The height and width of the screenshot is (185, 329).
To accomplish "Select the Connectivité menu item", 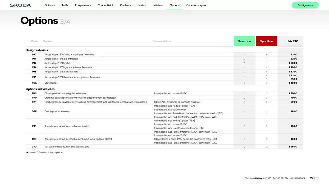I will tap(105, 5).
